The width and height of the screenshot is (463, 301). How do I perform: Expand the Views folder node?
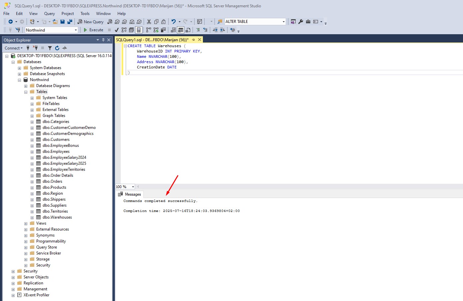pyautogui.click(x=26, y=224)
